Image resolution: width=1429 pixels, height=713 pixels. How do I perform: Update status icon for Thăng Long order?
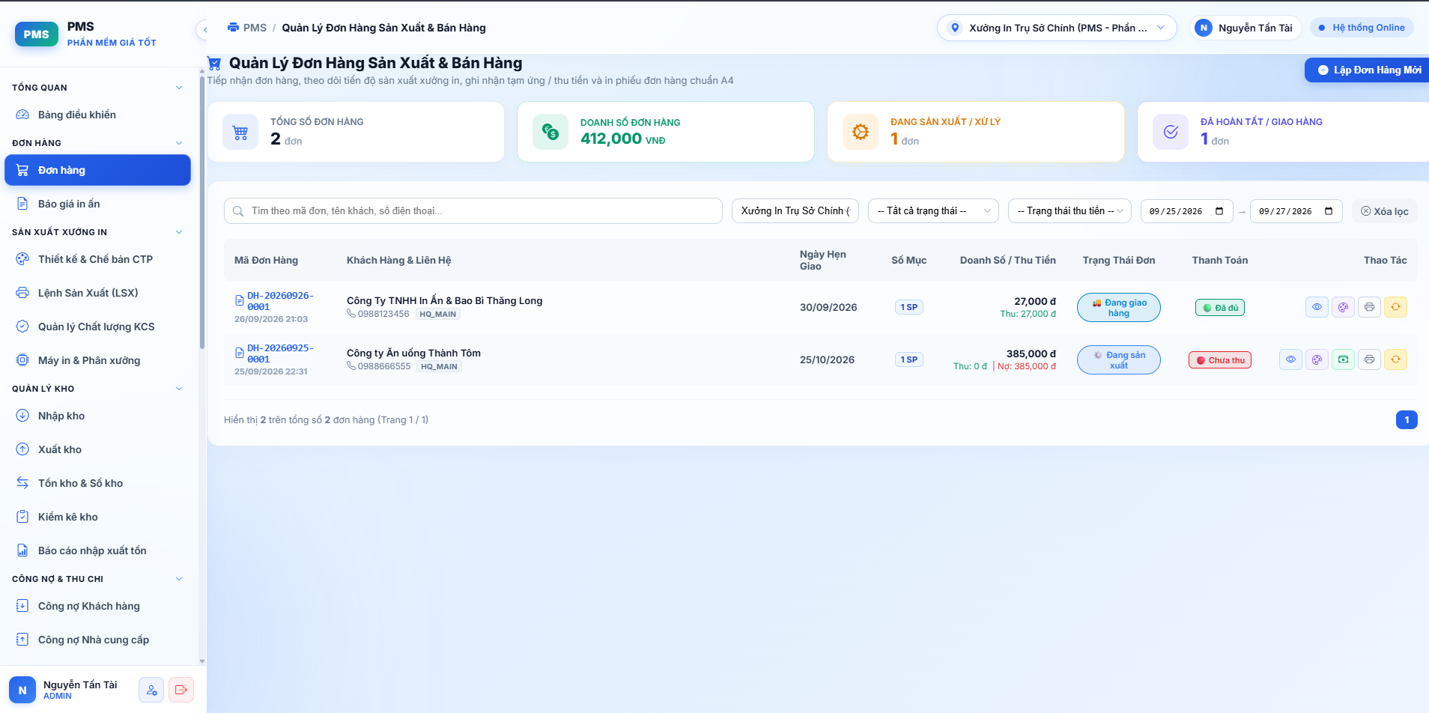pos(1395,307)
